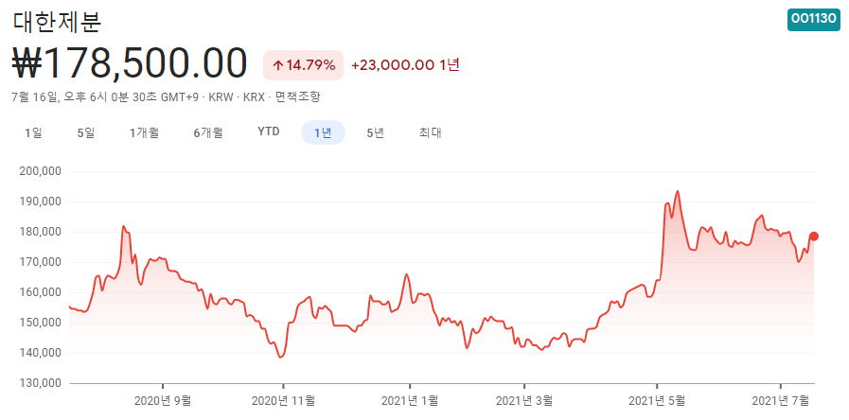Click the ₩178,500.00 price text
Viewport: 849px width, 420px height.
[x=130, y=64]
